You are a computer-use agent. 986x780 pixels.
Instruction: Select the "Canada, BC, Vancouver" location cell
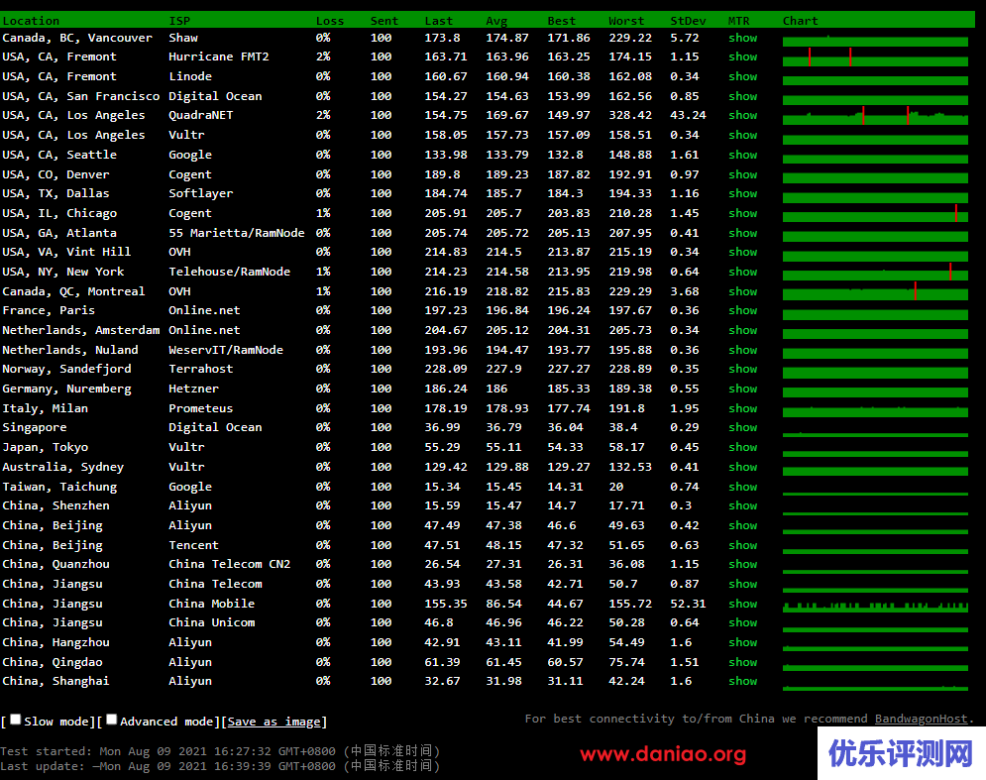[77, 38]
